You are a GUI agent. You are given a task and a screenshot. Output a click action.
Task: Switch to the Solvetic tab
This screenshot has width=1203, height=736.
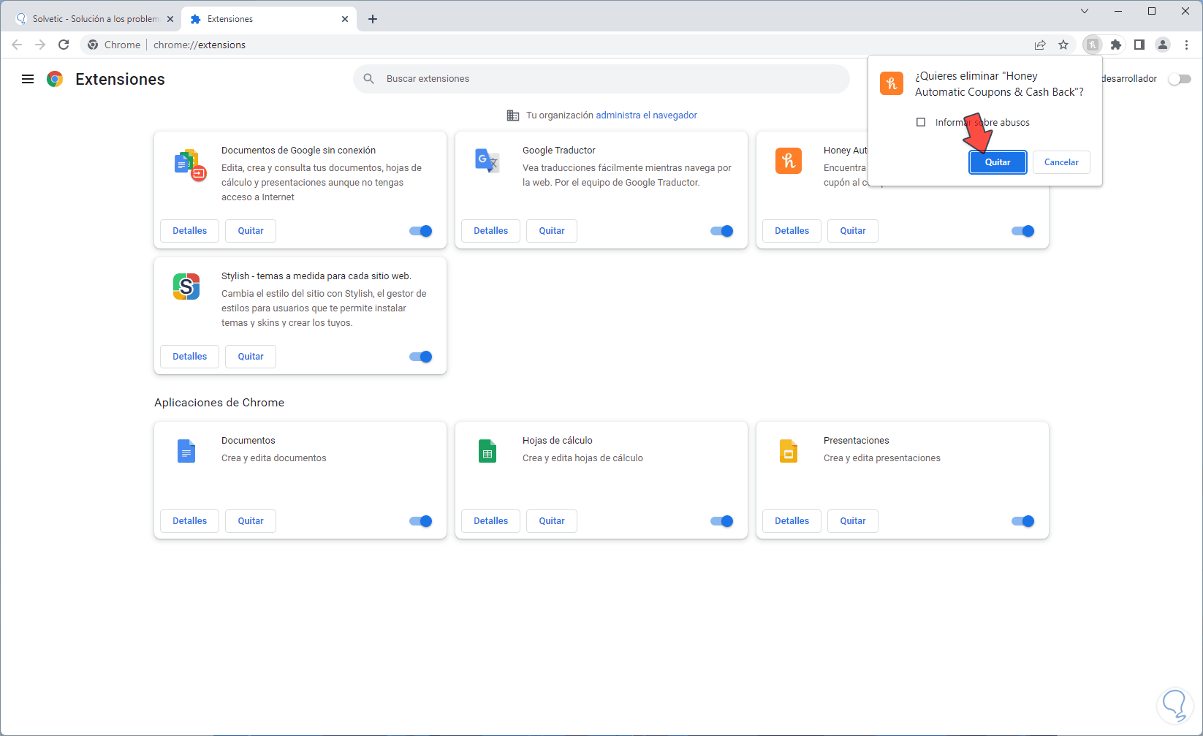tap(95, 19)
